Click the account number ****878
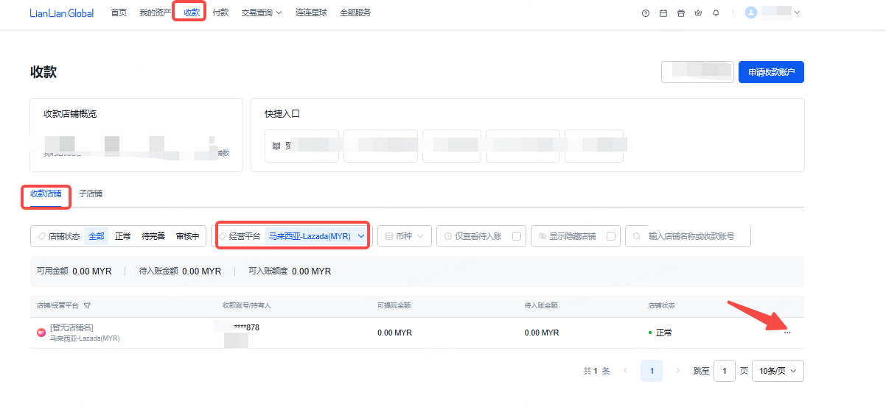This screenshot has width=886, height=412. (246, 327)
